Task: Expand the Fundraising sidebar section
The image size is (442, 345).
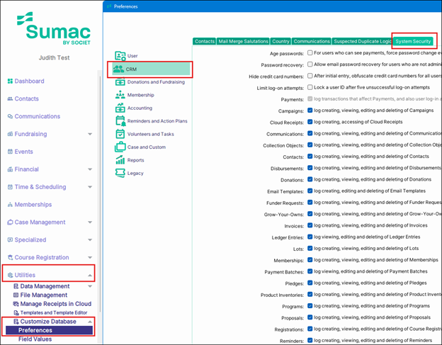Action: [90, 134]
